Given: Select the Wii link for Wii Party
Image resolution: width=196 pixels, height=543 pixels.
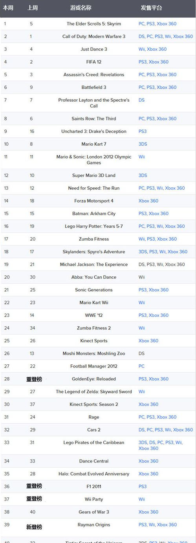Looking at the screenshot, I should [x=142, y=499].
